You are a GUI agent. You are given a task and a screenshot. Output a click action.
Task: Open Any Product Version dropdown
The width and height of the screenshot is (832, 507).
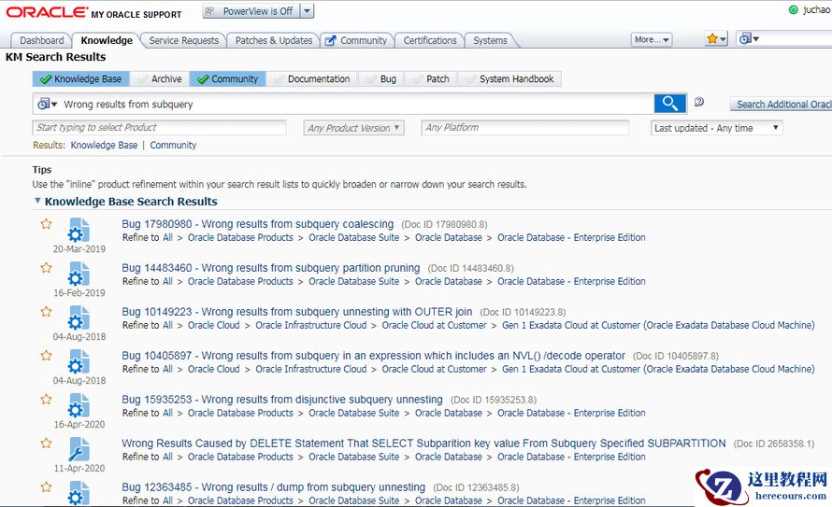[353, 128]
